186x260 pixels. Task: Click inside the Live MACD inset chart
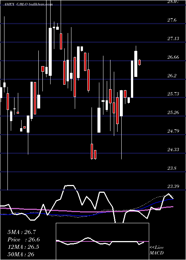tap(102, 241)
